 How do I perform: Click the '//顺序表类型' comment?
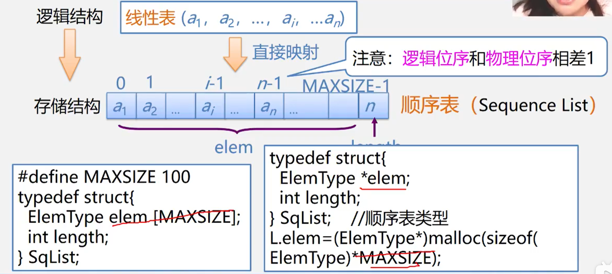pyautogui.click(x=399, y=218)
